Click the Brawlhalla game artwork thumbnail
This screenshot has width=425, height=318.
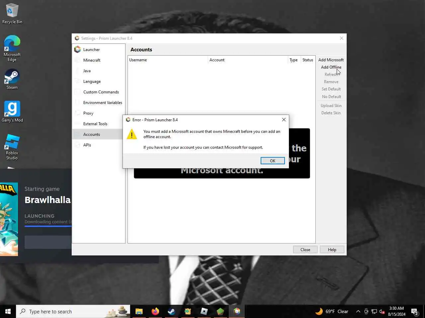click(9, 219)
